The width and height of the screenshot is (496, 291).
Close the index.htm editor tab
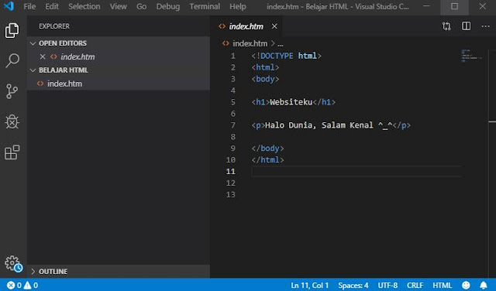[274, 26]
